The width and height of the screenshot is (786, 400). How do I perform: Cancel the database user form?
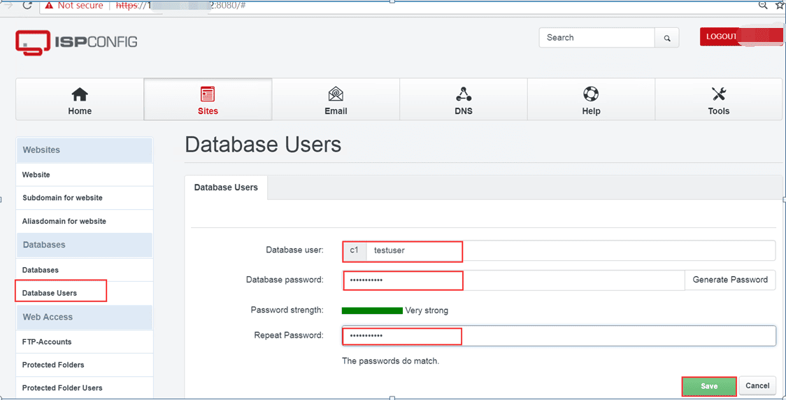(757, 386)
